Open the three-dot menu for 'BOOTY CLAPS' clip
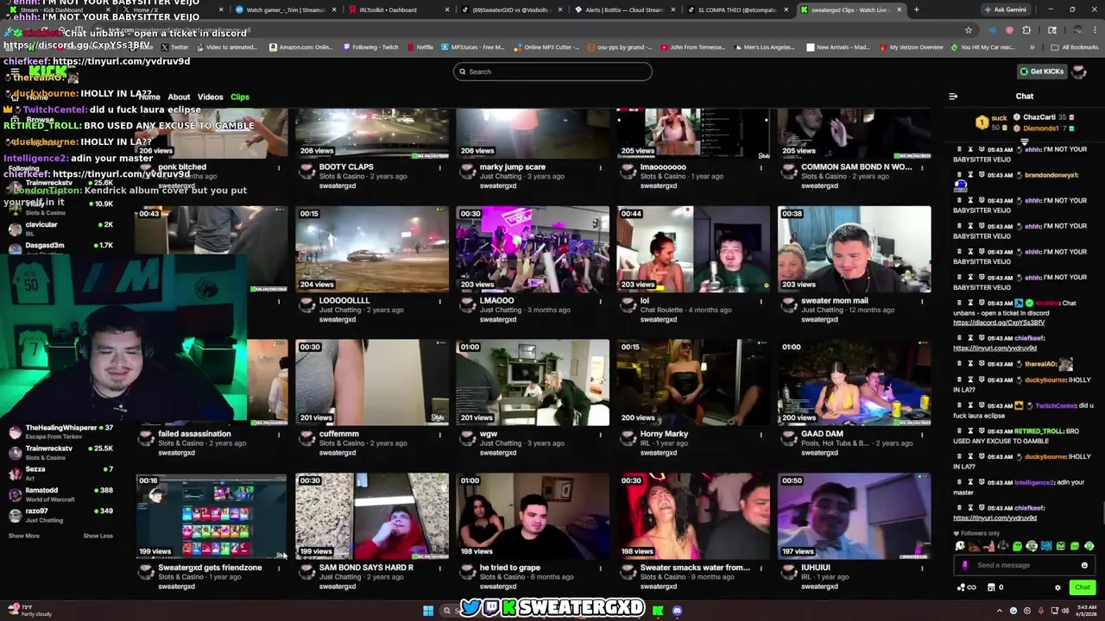The image size is (1105, 621). pos(439,167)
